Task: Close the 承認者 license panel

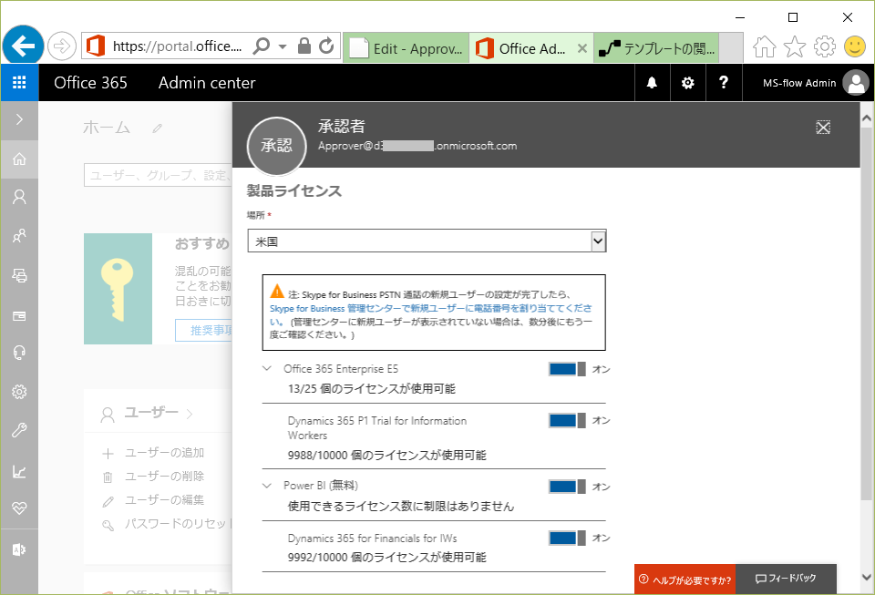Action: click(x=823, y=128)
